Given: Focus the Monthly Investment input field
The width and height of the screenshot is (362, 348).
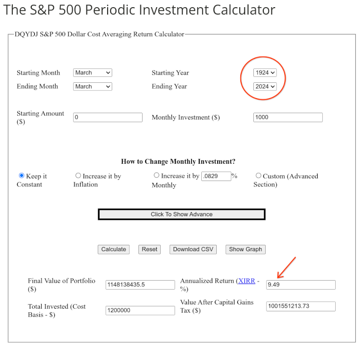Looking at the screenshot, I should 288,118.
